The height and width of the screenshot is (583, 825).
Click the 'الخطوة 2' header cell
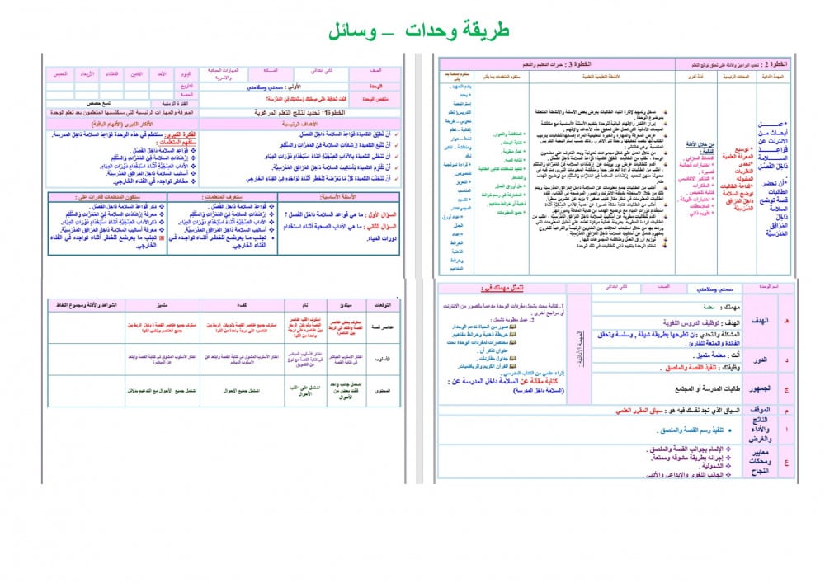732,63
